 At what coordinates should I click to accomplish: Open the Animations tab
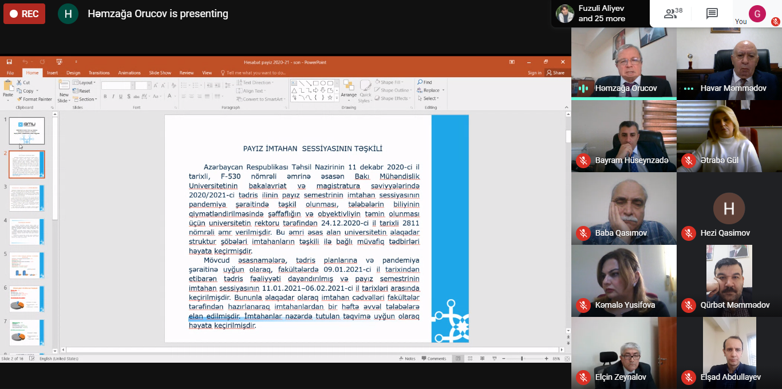[129, 73]
